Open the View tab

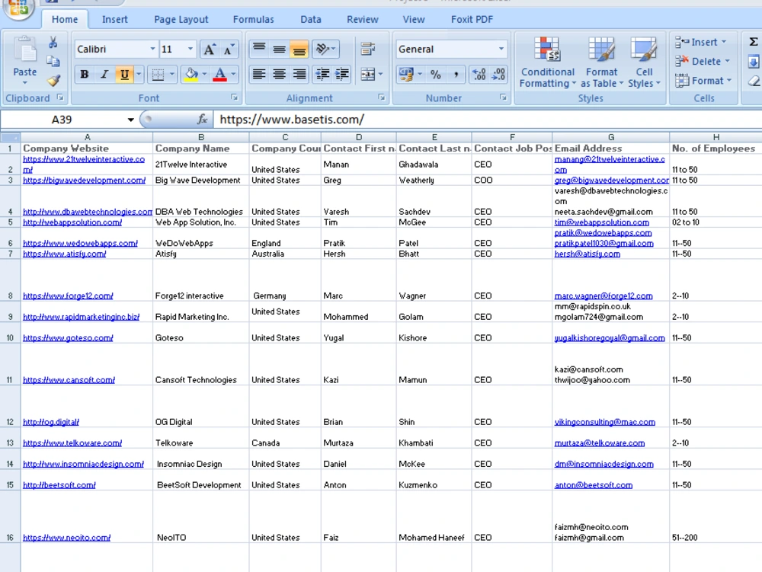(414, 20)
